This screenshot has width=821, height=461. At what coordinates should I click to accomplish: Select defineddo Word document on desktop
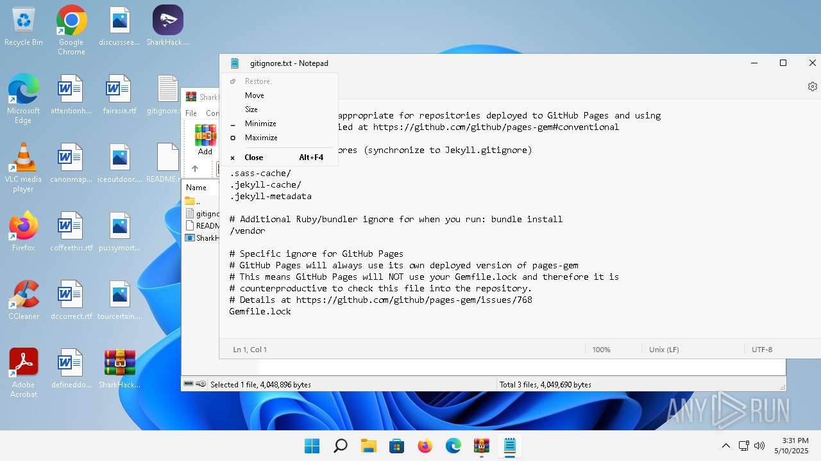pos(71,369)
